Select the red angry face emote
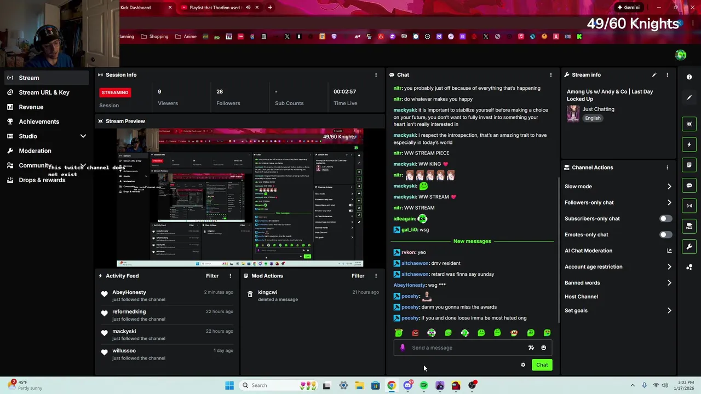The height and width of the screenshot is (394, 701). [415, 333]
